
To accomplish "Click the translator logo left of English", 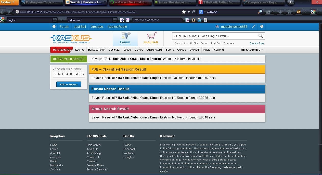I will click(2, 20).
